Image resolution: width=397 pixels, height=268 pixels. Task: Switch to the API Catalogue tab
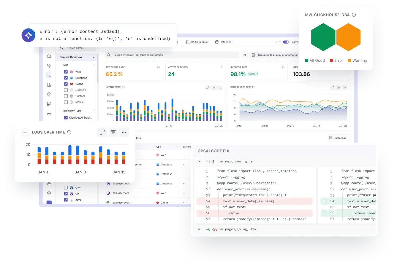point(196,42)
